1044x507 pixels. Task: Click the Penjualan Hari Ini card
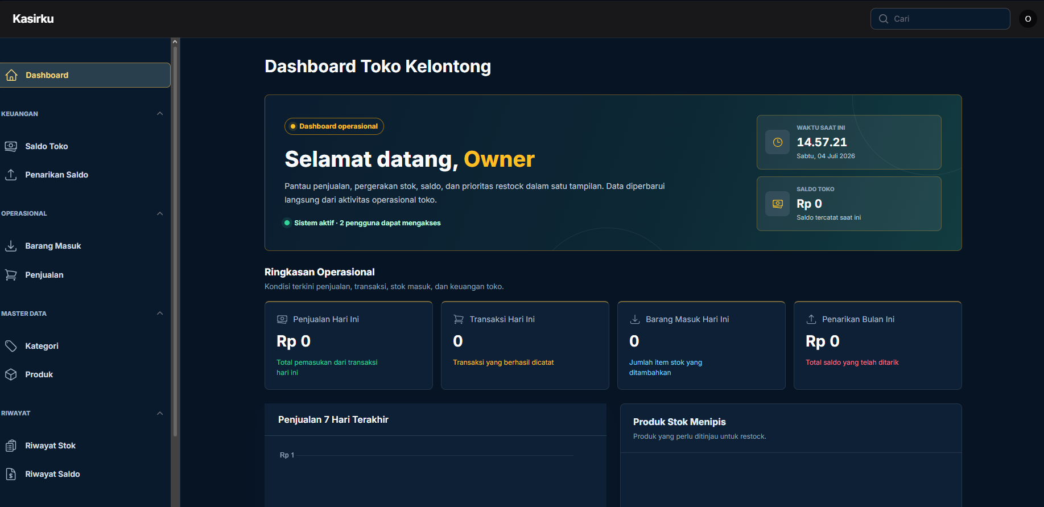tap(349, 345)
